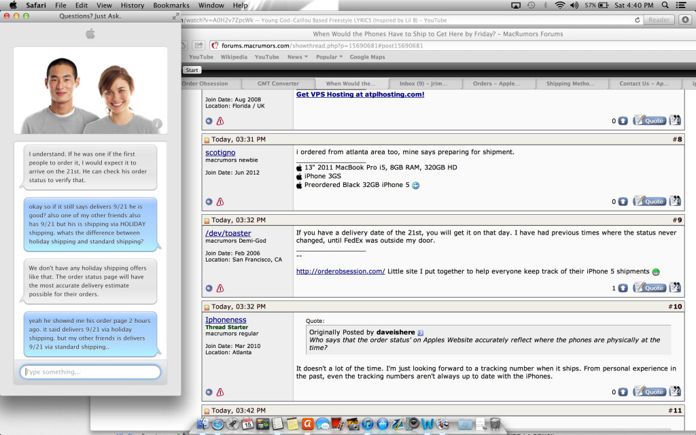The height and width of the screenshot is (435, 696).
Task: Click the report post icon under scotigno
Action: coord(220,201)
